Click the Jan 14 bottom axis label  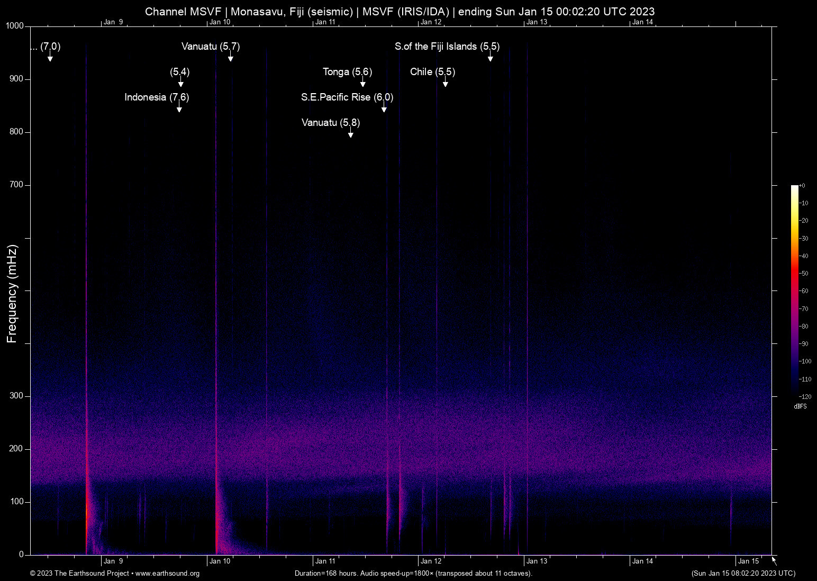click(x=642, y=561)
